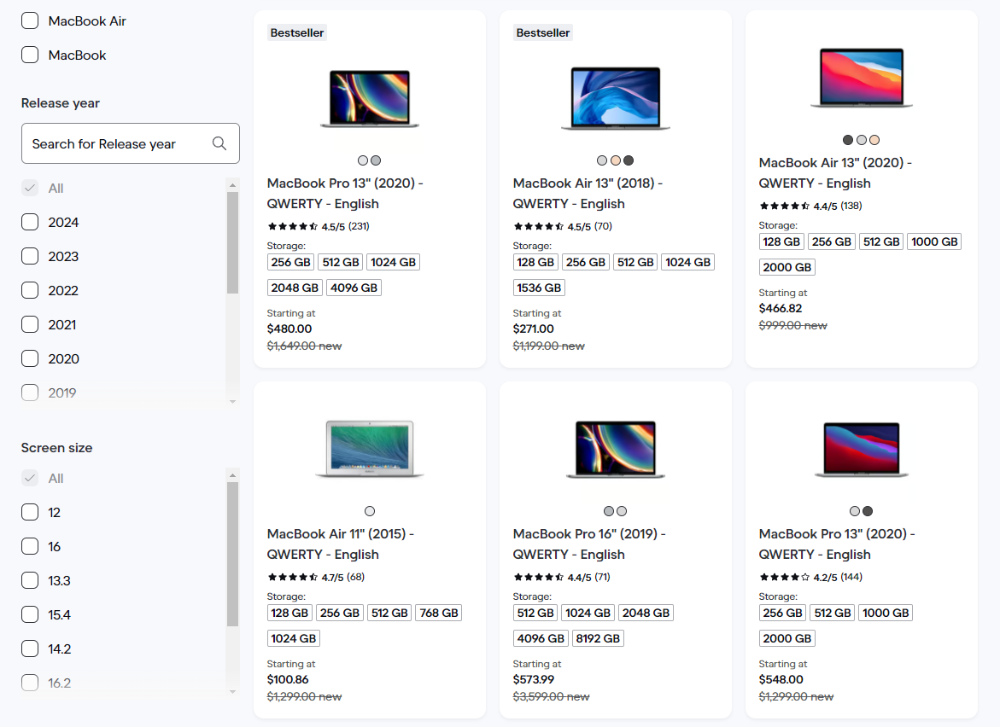Uncheck the All release year checkbox
Viewport: 1000px width, 727px height.
32,188
